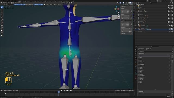Toggle strength pen pressure button

pos(44,5)
